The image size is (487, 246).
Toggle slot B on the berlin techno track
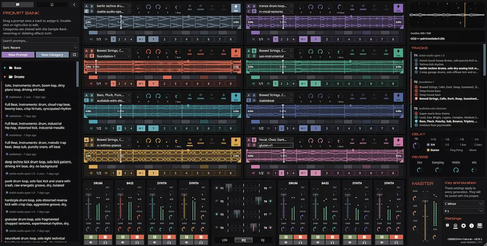92,6
